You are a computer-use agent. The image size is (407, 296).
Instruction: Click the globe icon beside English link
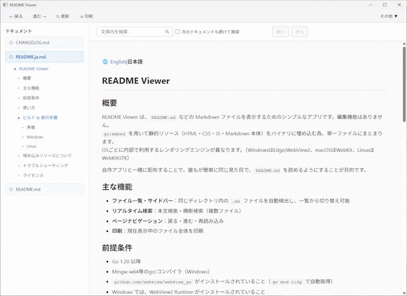click(x=105, y=62)
